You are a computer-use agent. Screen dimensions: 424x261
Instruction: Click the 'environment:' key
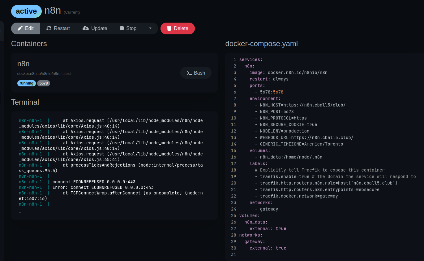tap(265, 98)
